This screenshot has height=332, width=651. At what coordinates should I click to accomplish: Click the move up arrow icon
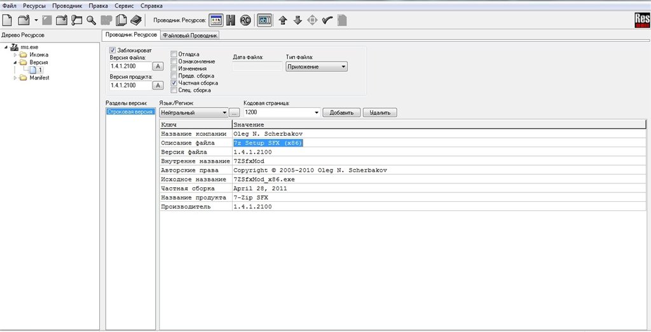[283, 20]
